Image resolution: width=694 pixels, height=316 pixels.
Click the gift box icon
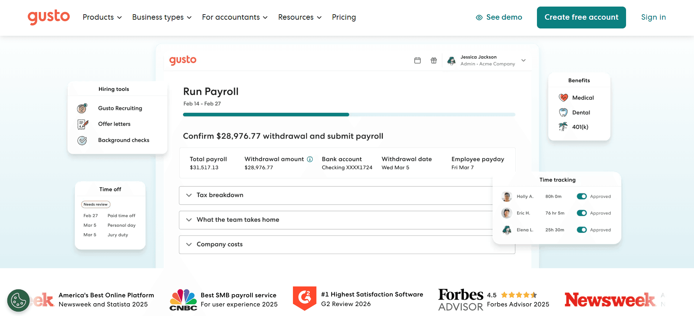(x=434, y=61)
